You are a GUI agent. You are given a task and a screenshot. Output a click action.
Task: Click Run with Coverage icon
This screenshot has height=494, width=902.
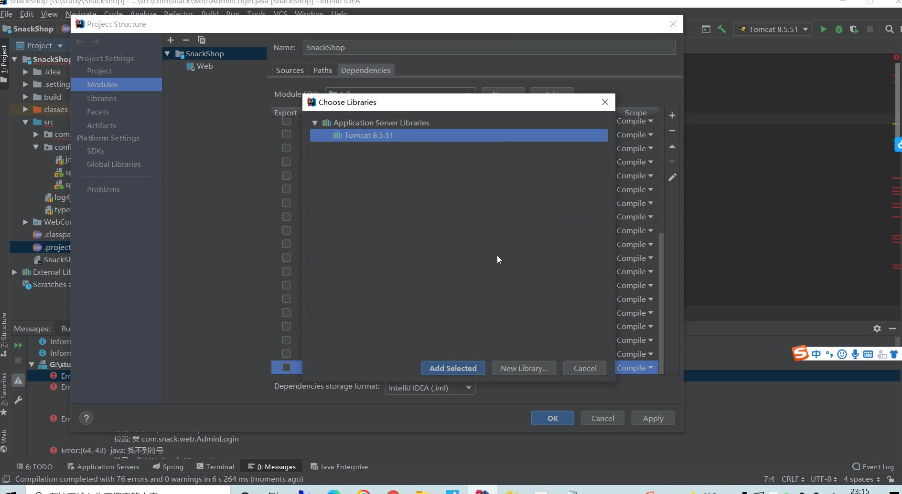click(x=854, y=29)
